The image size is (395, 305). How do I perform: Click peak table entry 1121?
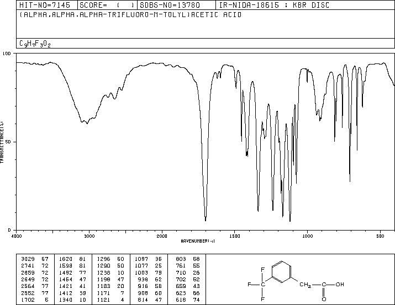coord(103,299)
